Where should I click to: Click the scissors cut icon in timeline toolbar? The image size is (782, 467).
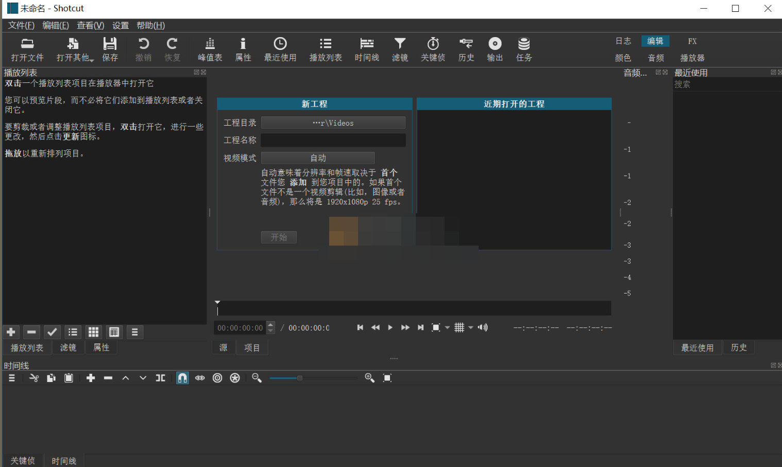point(34,377)
